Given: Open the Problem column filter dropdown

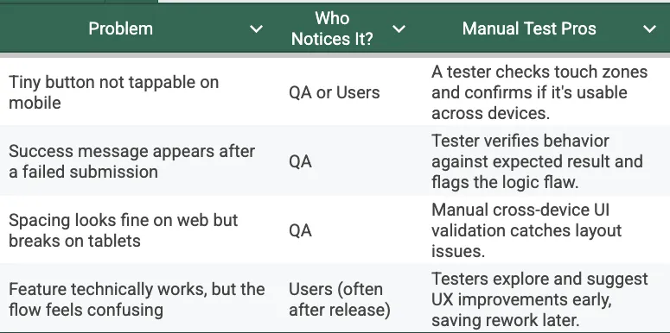Looking at the screenshot, I should [x=257, y=29].
